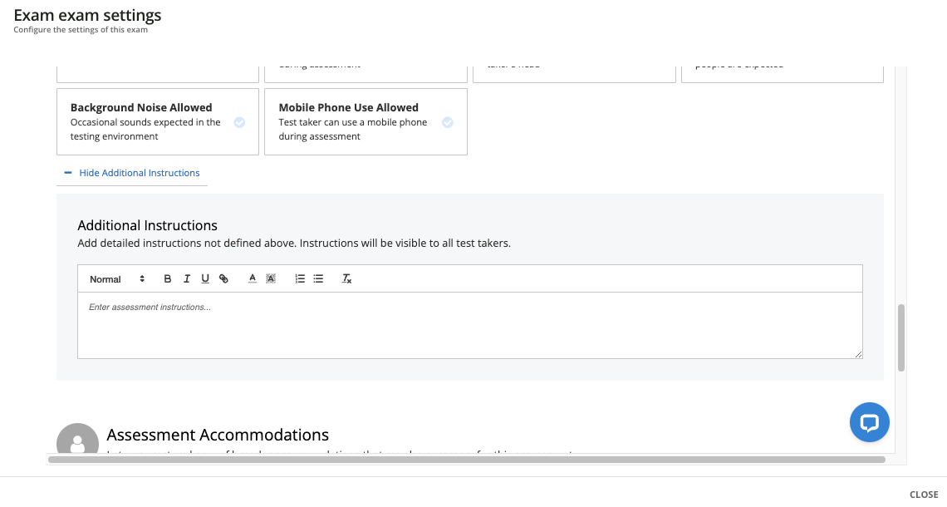This screenshot has width=947, height=507.
Task: Apply italic formatting in editor toolbar
Action: (x=187, y=279)
